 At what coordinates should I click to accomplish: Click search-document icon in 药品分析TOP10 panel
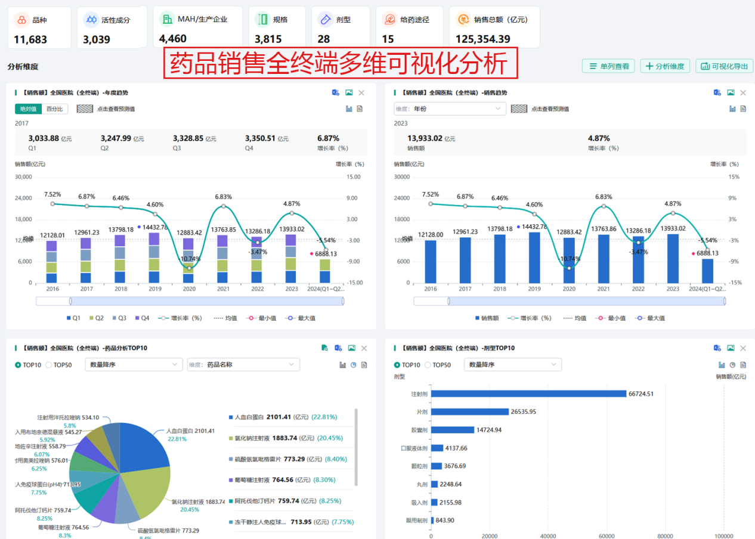[324, 348]
